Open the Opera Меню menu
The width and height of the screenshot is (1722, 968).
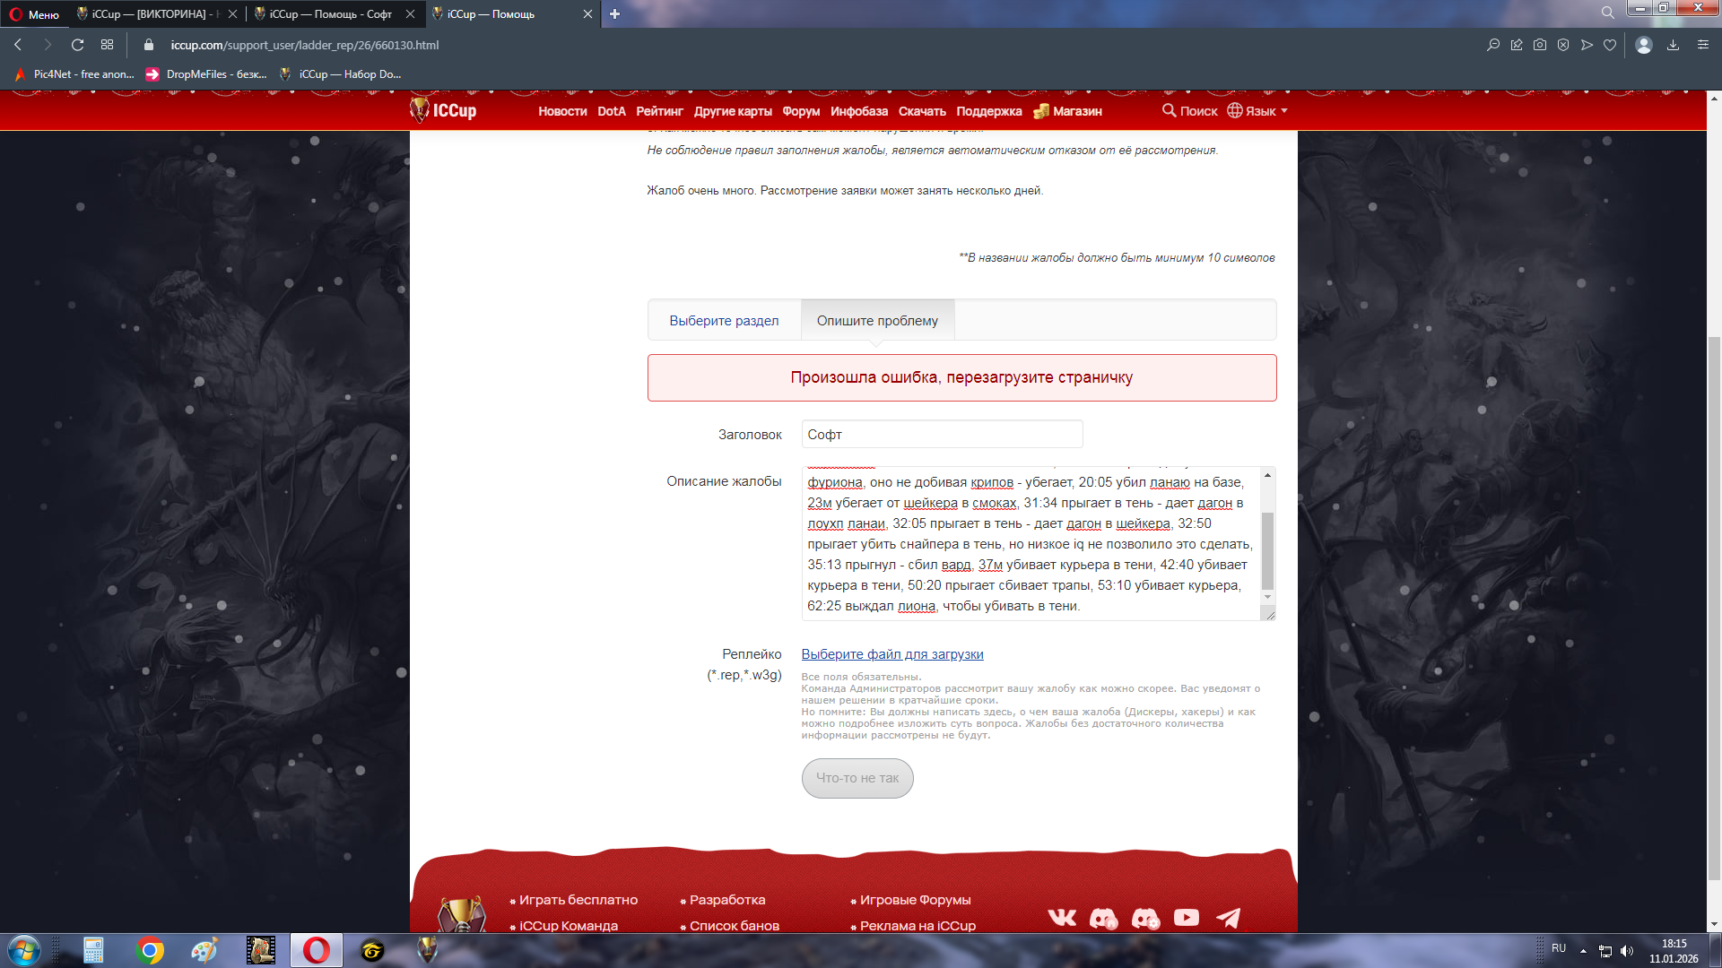coord(34,14)
